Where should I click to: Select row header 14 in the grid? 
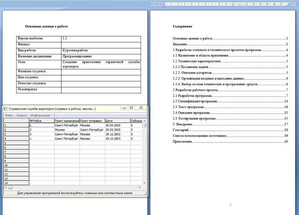pyautogui.click(x=16, y=183)
